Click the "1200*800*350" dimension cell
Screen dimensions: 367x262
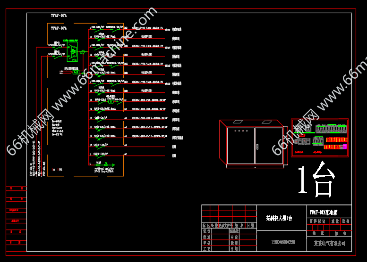(282, 241)
